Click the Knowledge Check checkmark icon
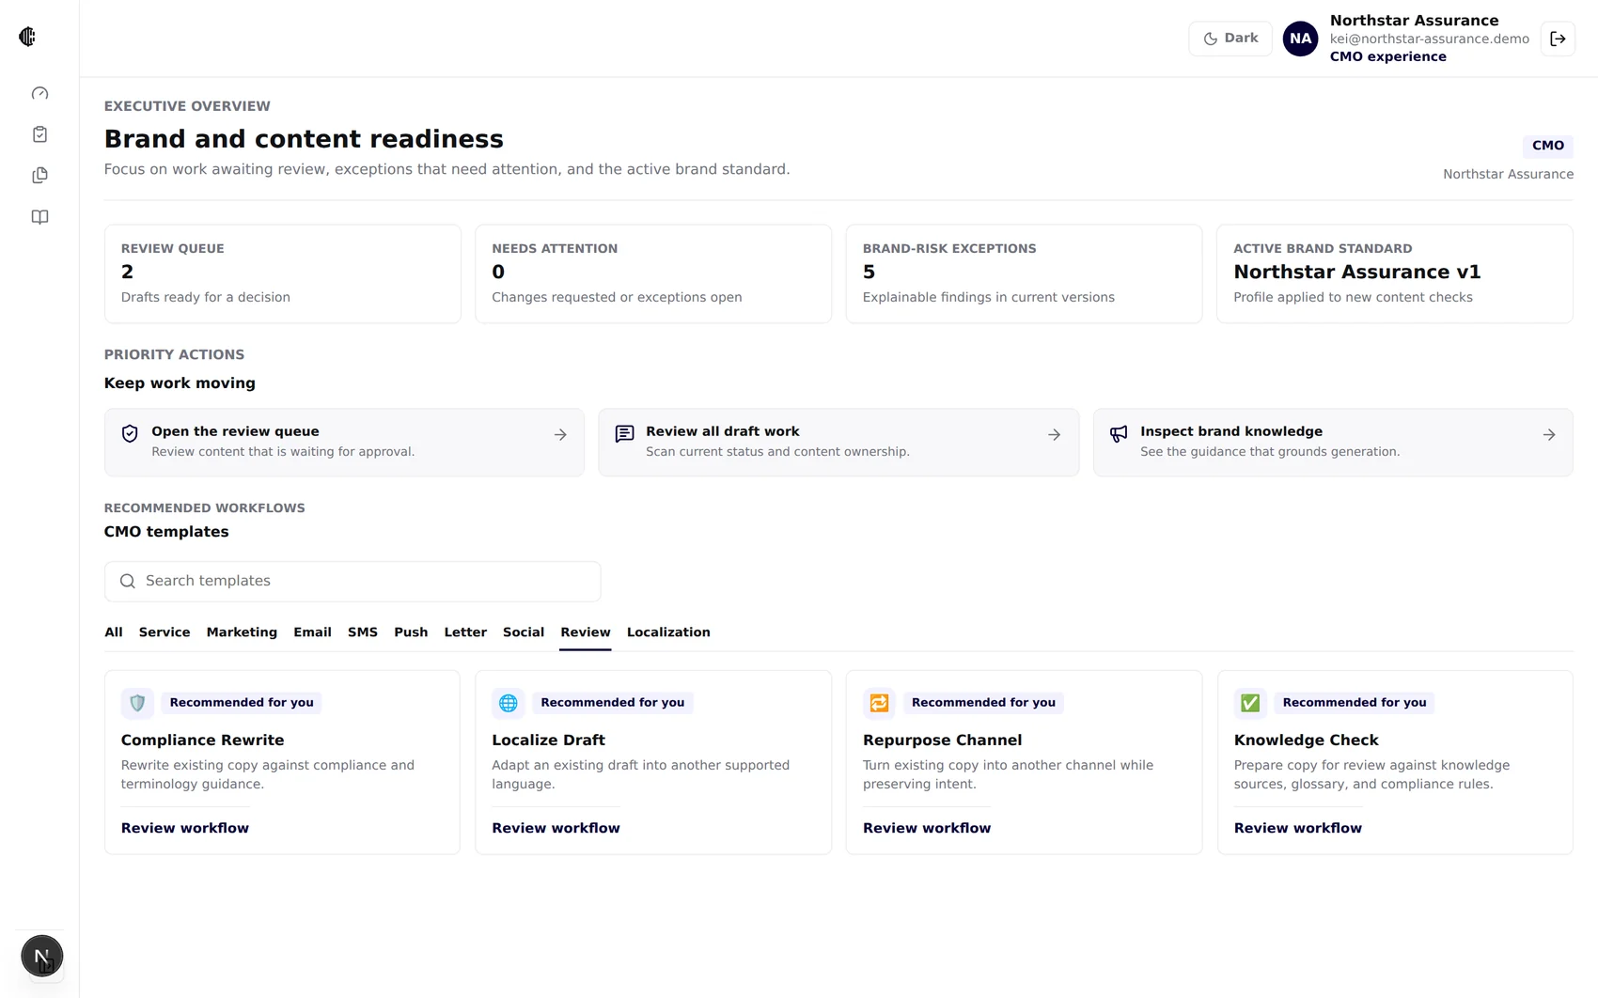This screenshot has height=998, width=1598. click(1250, 703)
